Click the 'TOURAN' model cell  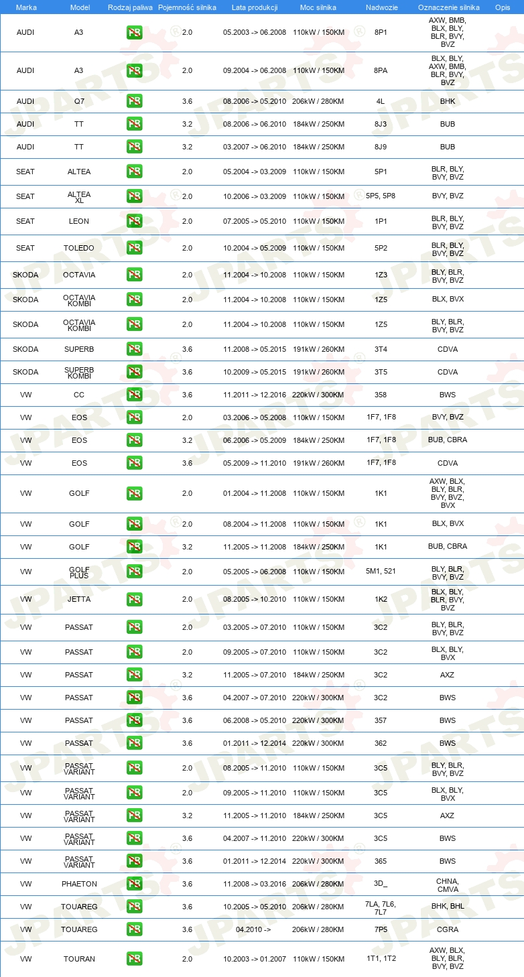pyautogui.click(x=79, y=959)
